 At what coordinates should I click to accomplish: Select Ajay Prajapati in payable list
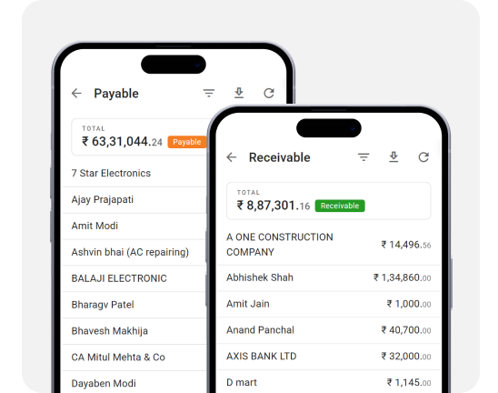coord(134,200)
